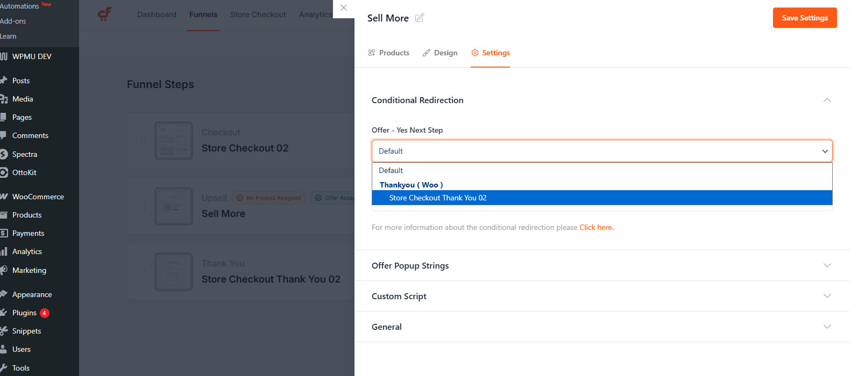
Task: Click the WPMU DEV sidebar icon
Action: pos(3,56)
